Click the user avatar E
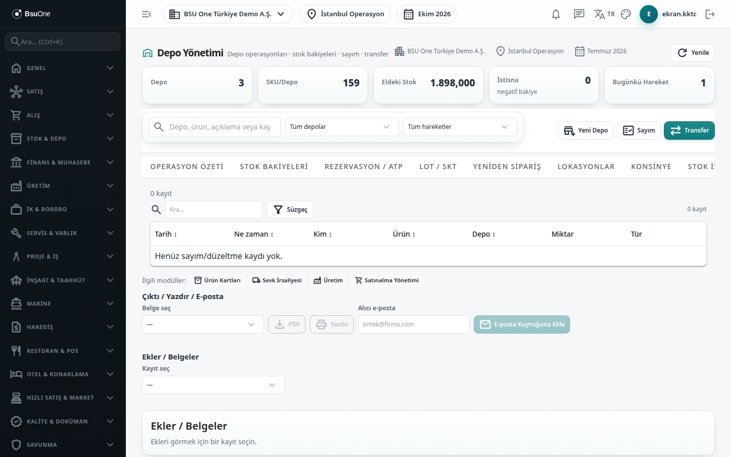Screen dimensions: 731x457 click(x=649, y=14)
